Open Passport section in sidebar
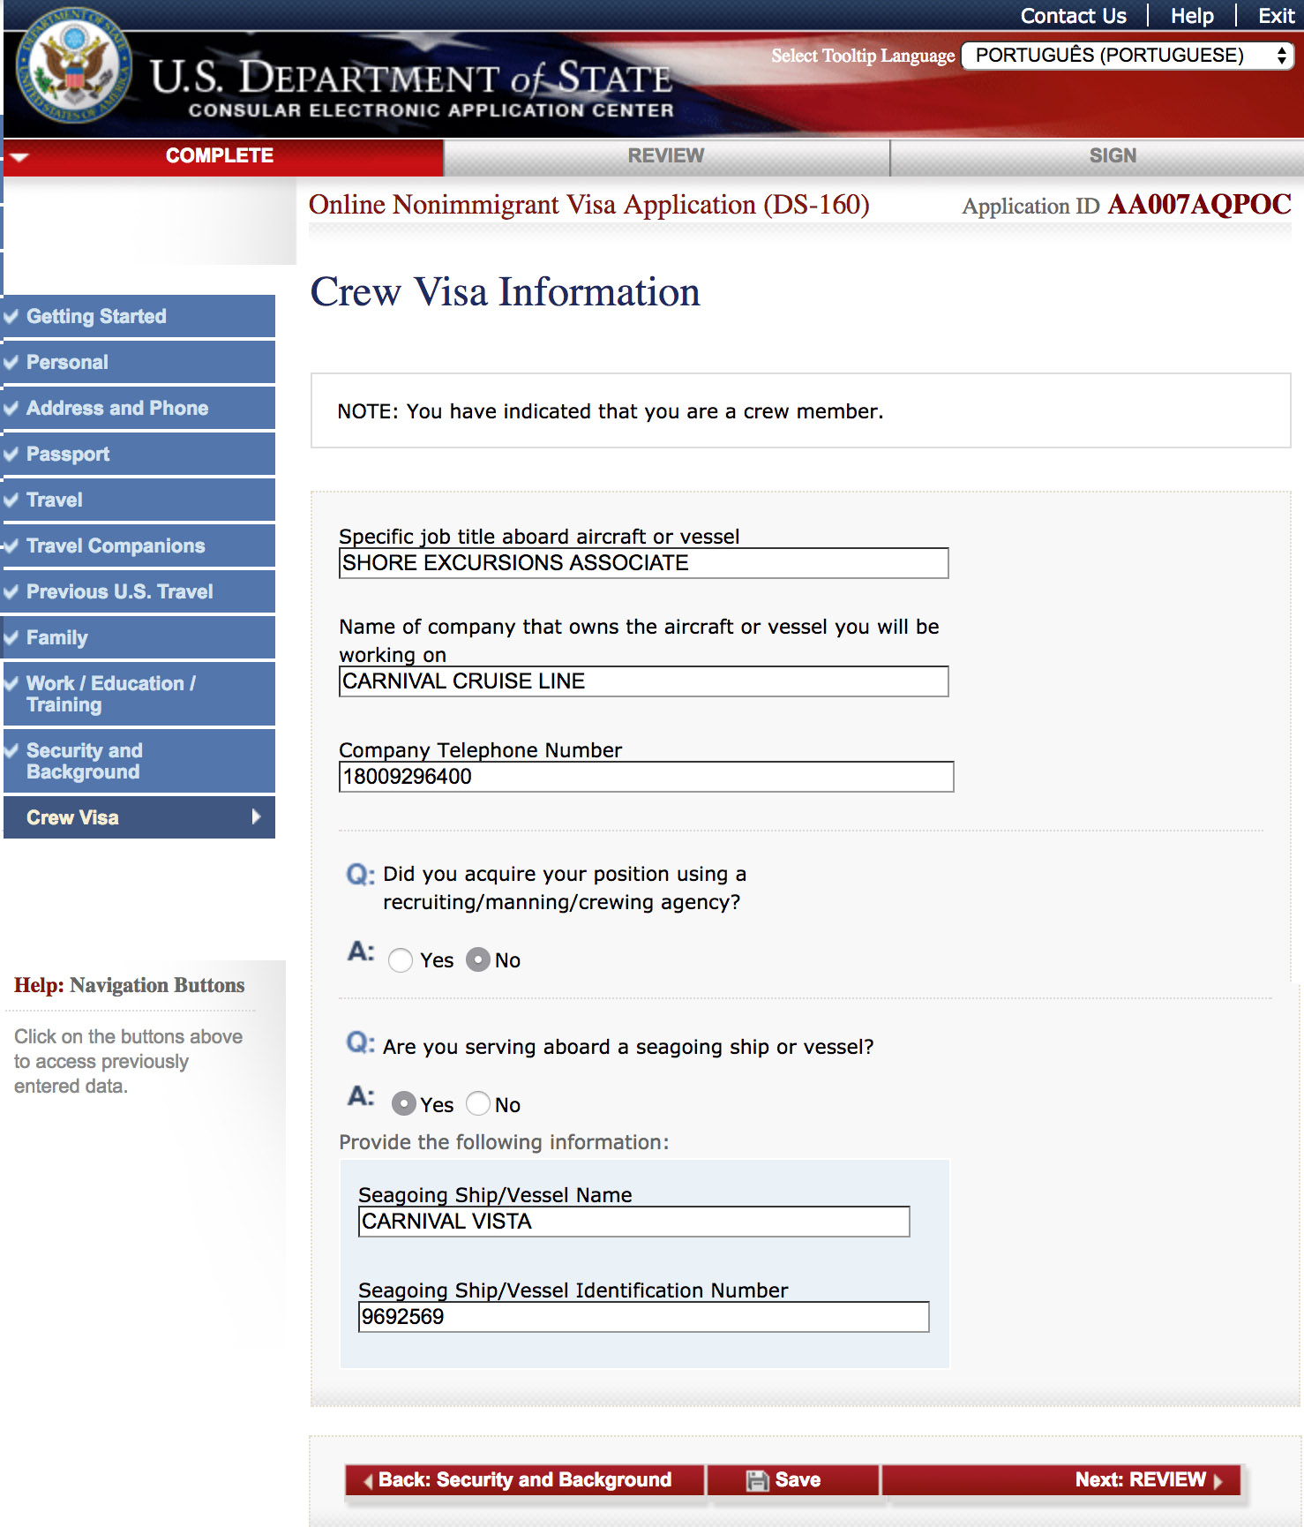1304x1527 pixels. pos(139,454)
